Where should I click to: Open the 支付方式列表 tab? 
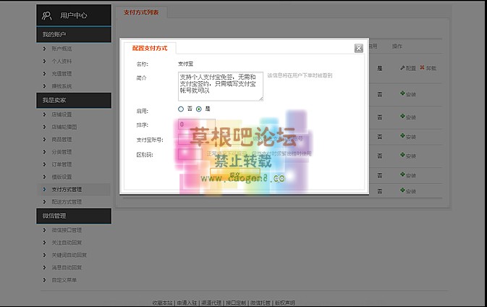pos(143,12)
